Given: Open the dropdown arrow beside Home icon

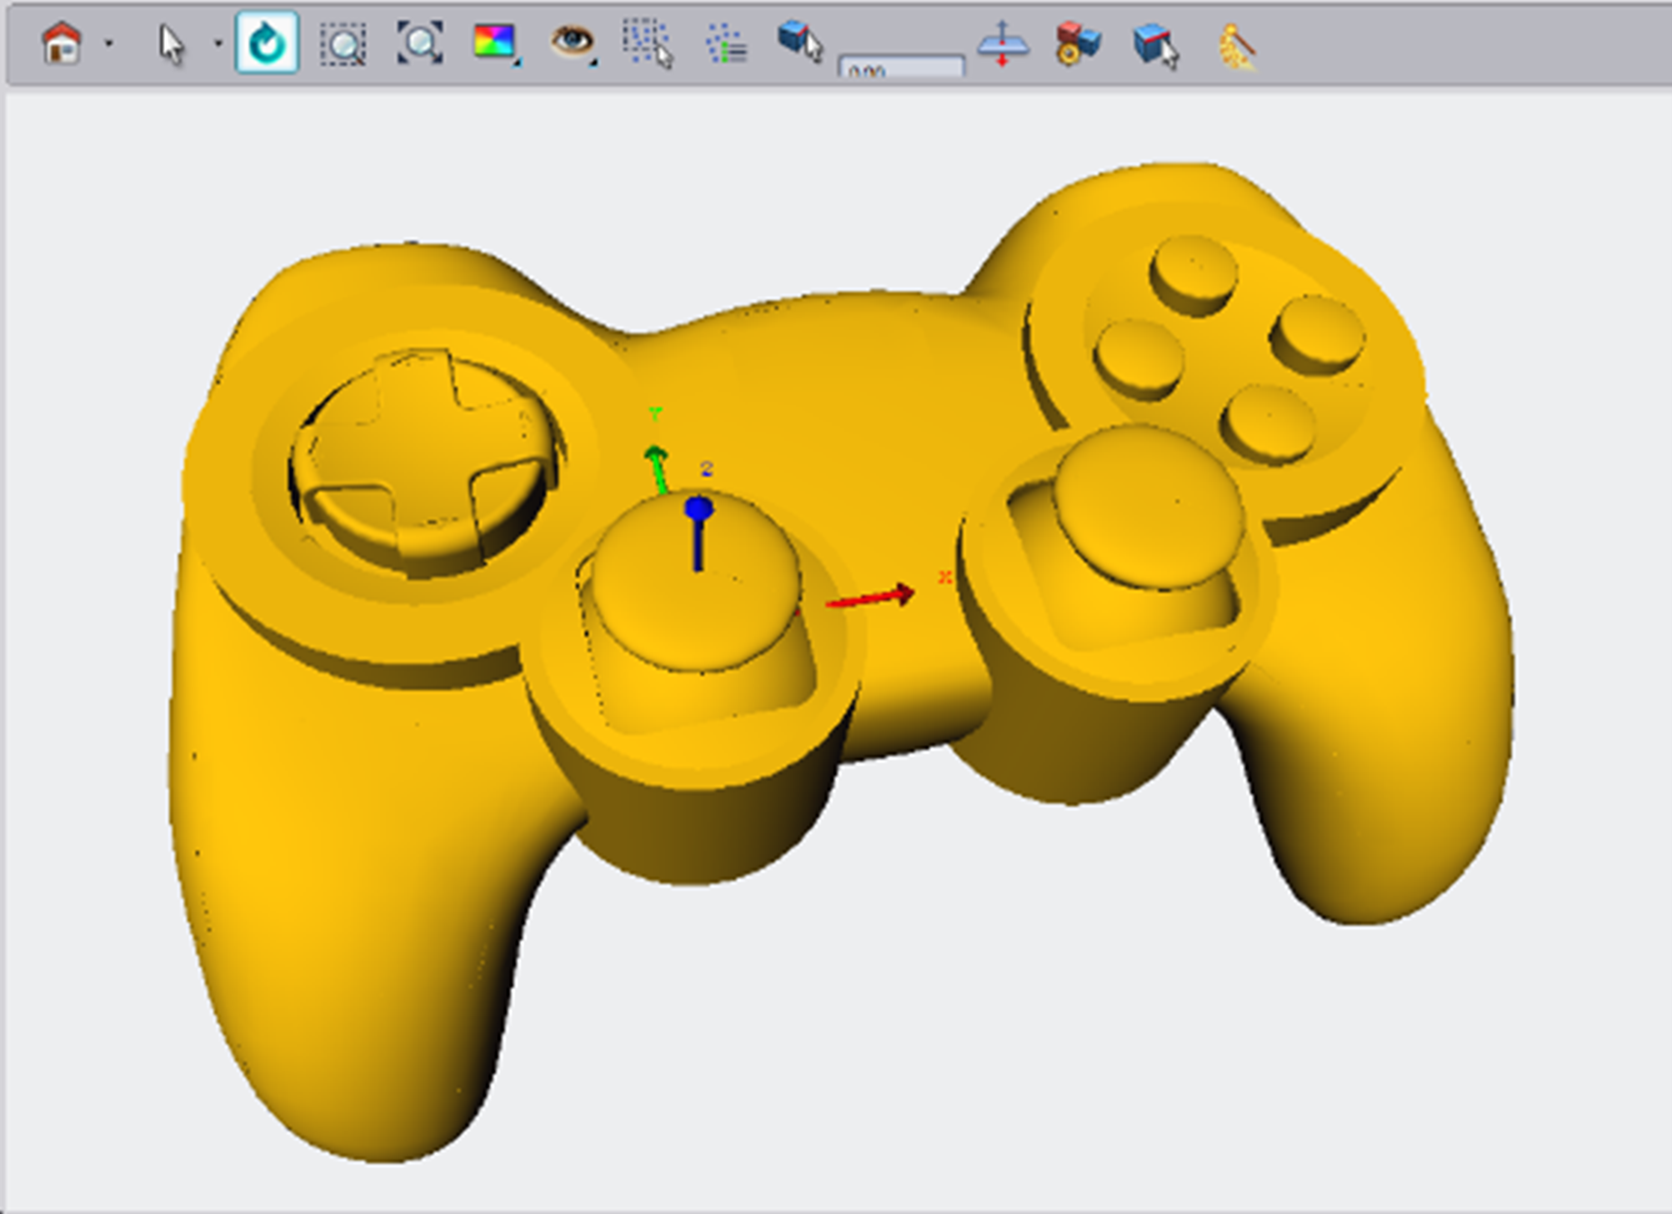Looking at the screenshot, I should click(x=108, y=43).
